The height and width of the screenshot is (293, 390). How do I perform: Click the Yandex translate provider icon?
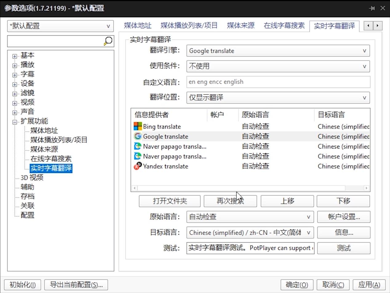click(137, 166)
